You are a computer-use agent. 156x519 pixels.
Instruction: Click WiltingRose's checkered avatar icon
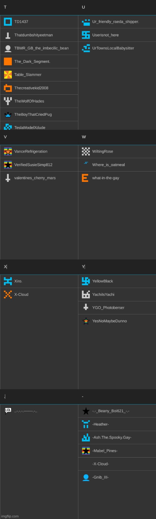point(86,151)
